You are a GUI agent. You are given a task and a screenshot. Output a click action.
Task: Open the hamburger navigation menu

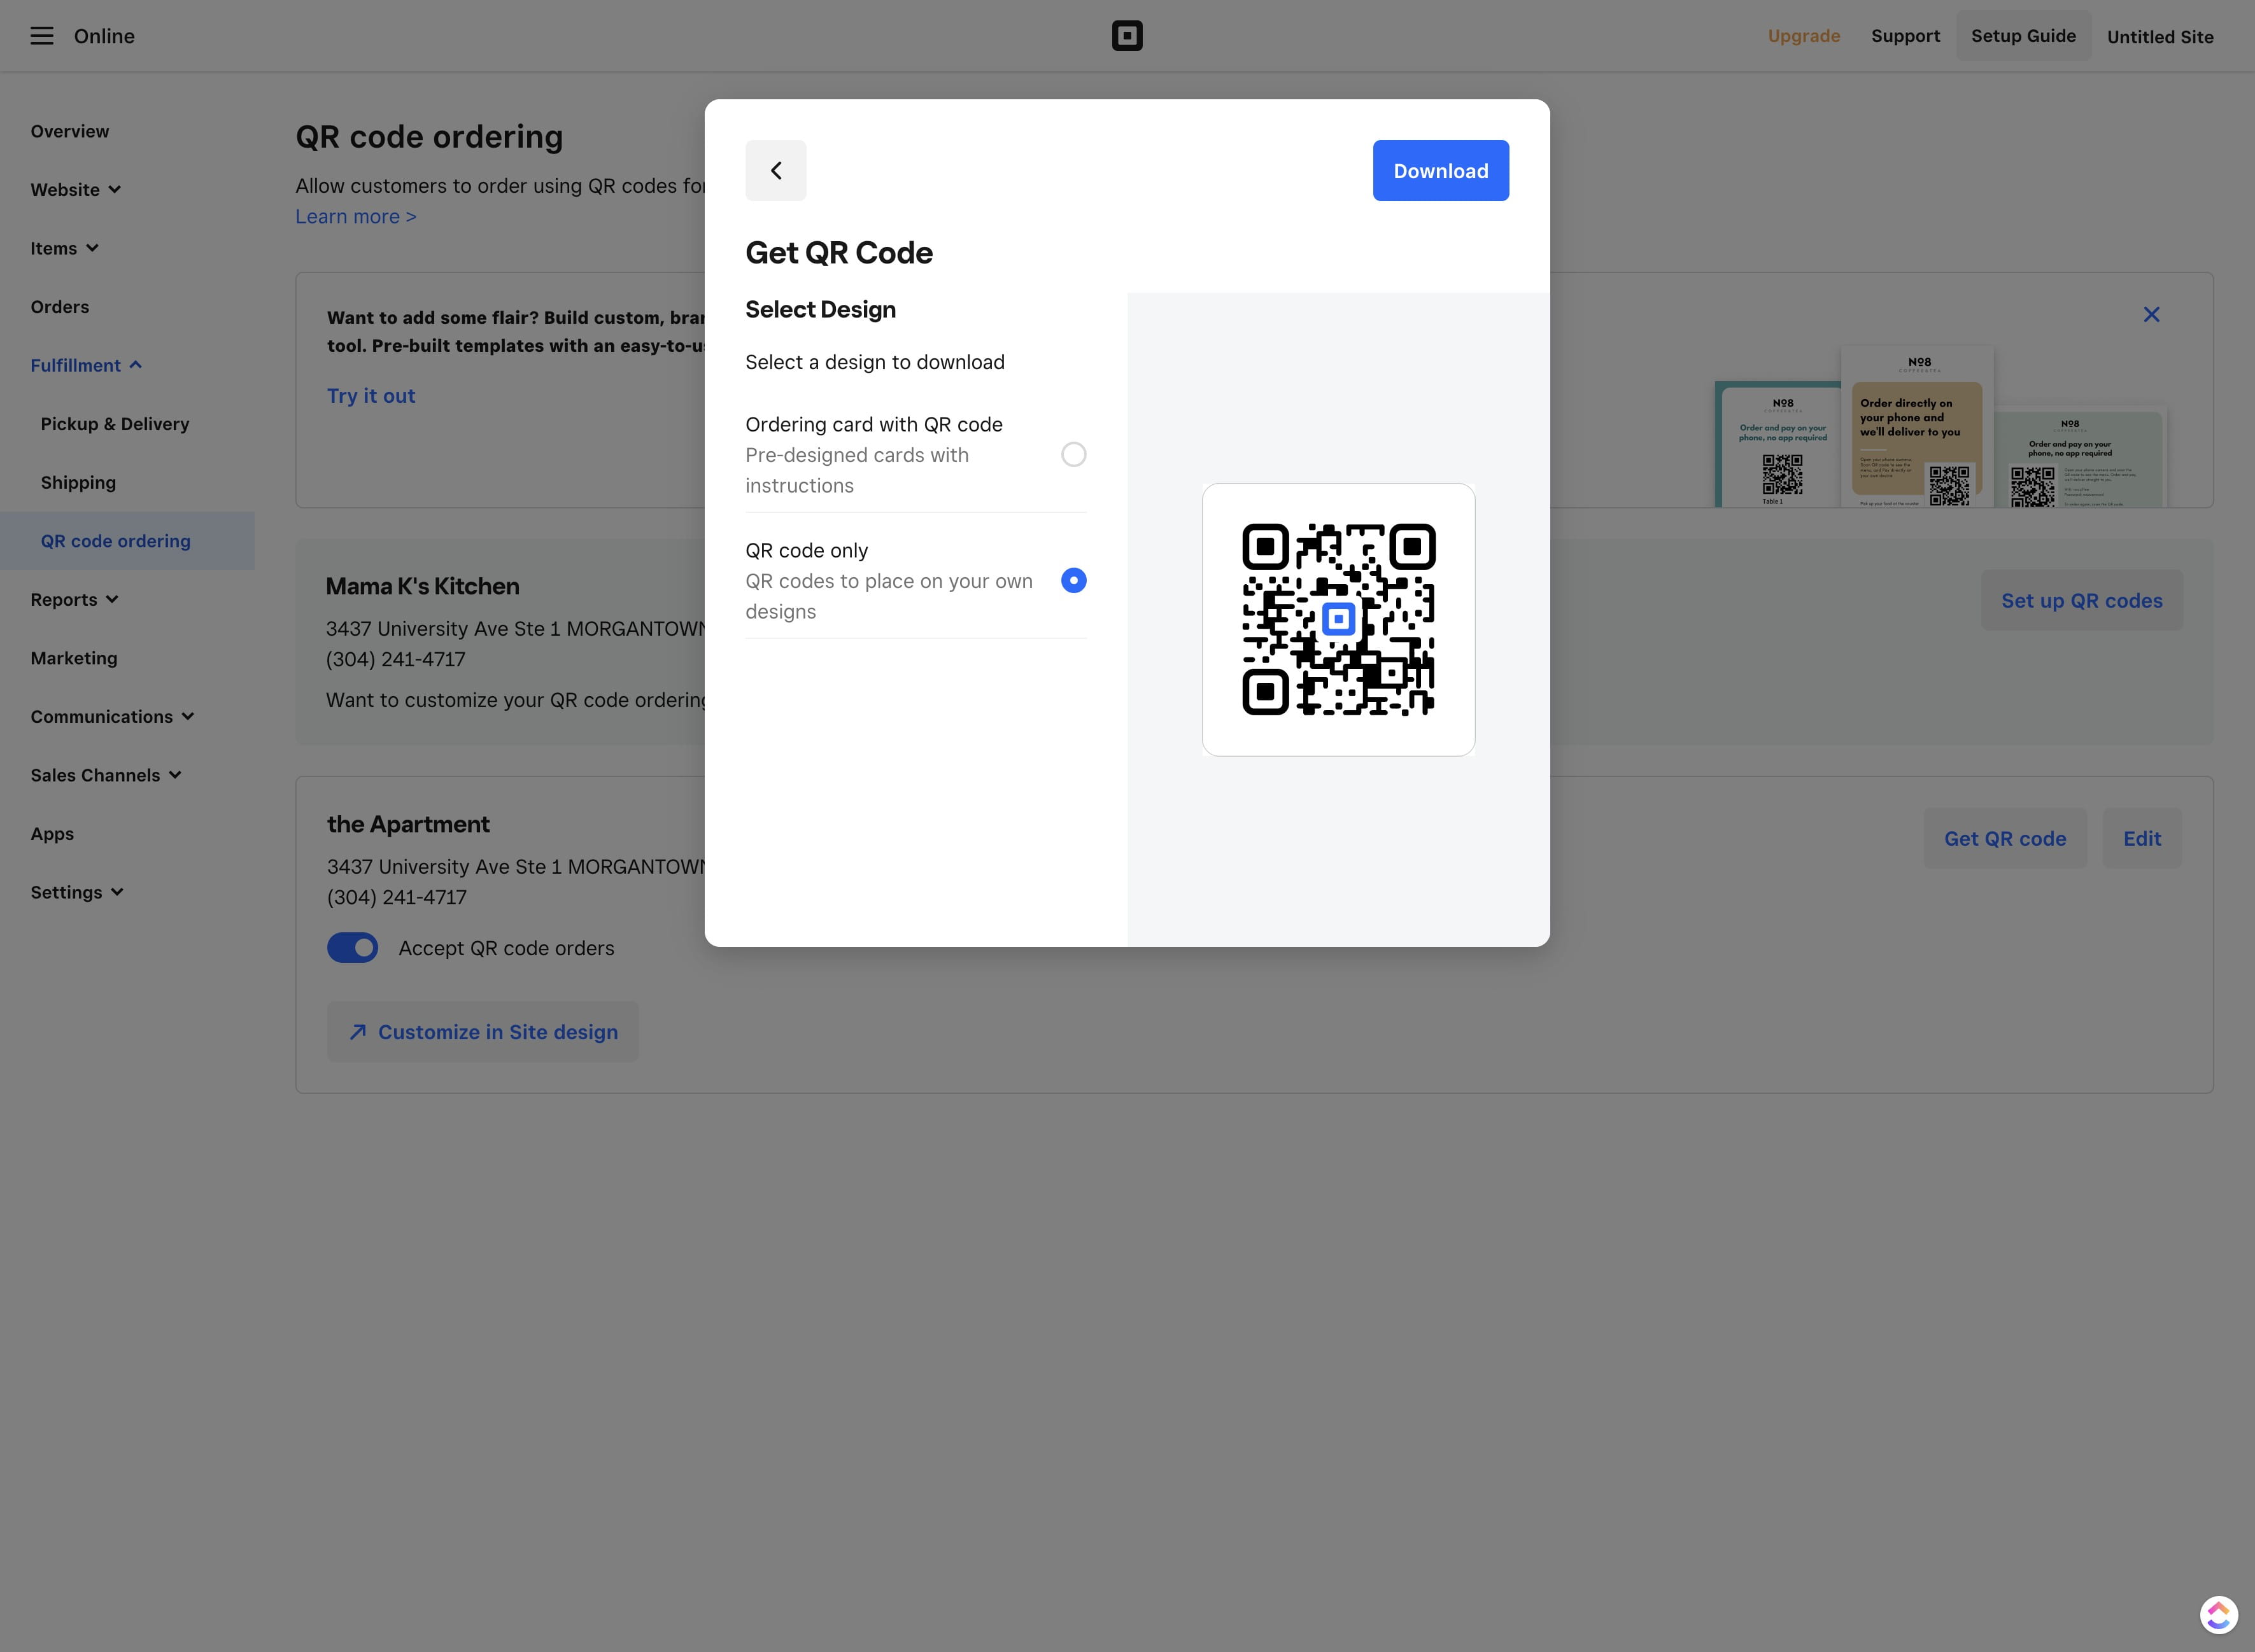point(41,35)
